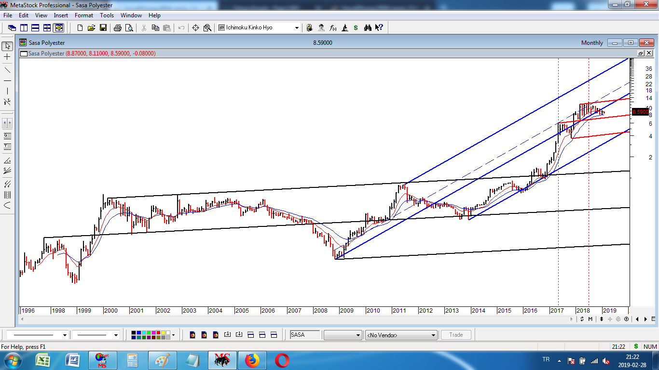The width and height of the screenshot is (659, 370).
Task: Click the muted volume tray icon
Action: pyautogui.click(x=605, y=361)
